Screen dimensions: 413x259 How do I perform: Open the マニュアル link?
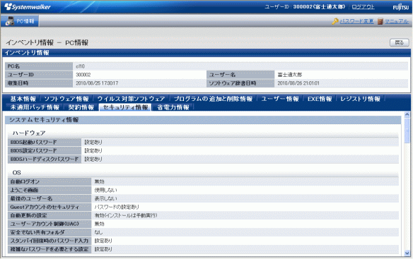click(x=397, y=21)
